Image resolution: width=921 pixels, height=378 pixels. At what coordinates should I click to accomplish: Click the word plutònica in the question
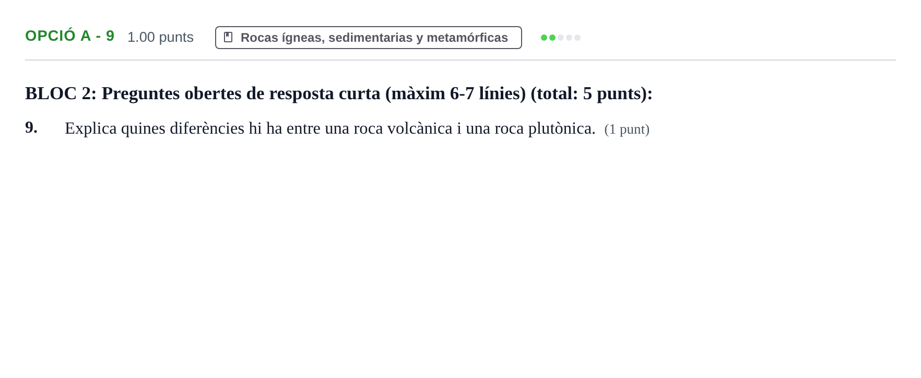click(562, 128)
